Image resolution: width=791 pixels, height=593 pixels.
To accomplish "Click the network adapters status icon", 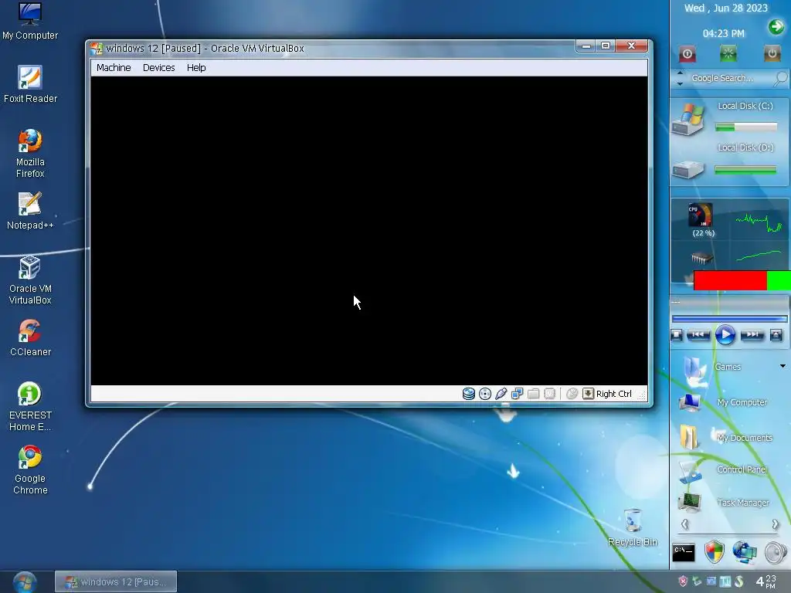I will coord(517,394).
